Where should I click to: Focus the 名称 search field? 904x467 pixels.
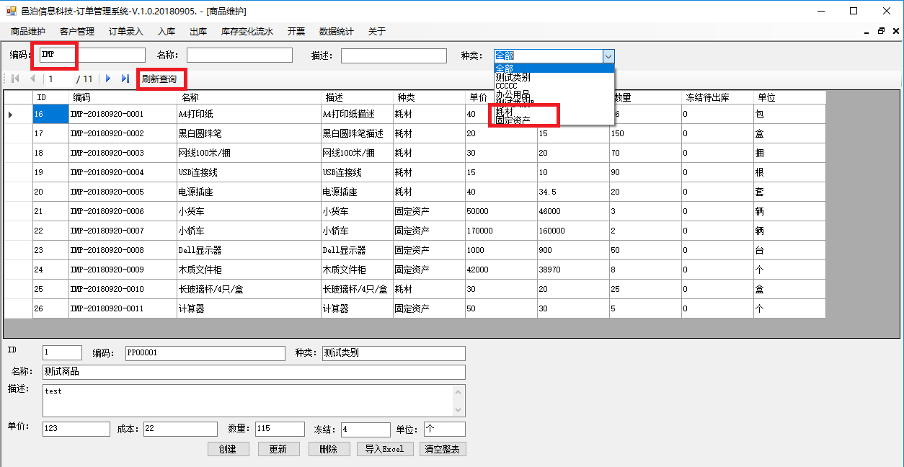pyautogui.click(x=239, y=55)
